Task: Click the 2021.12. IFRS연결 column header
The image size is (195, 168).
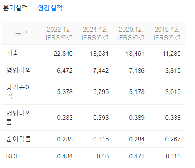Action: click(95, 34)
